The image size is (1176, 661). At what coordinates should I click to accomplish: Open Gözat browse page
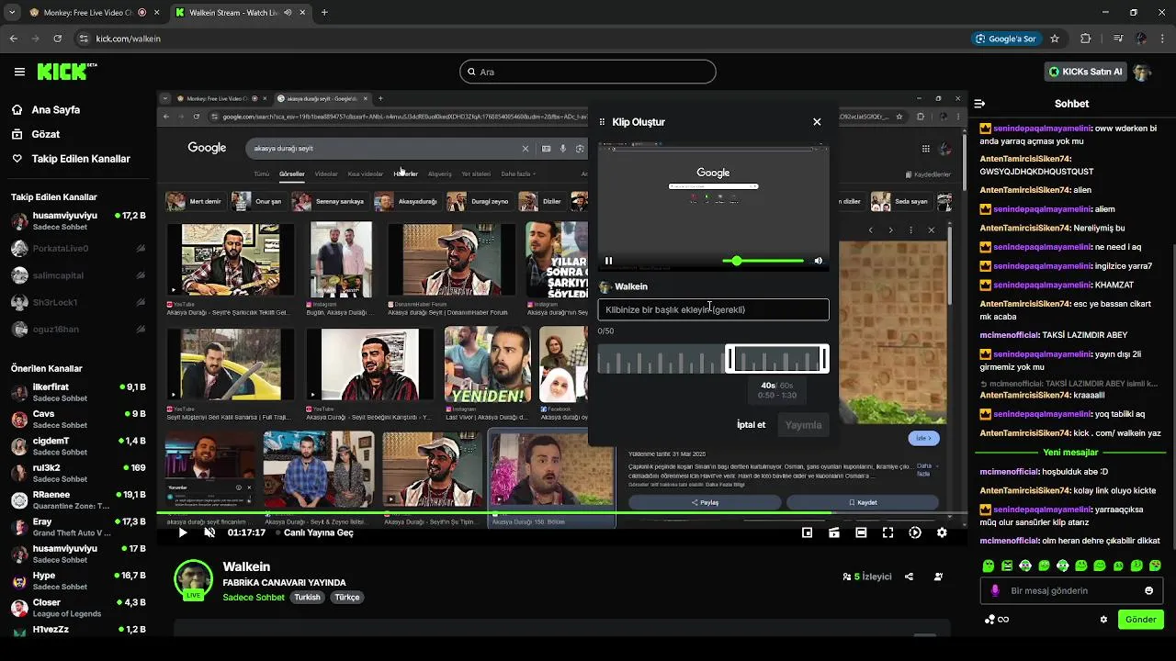46,134
